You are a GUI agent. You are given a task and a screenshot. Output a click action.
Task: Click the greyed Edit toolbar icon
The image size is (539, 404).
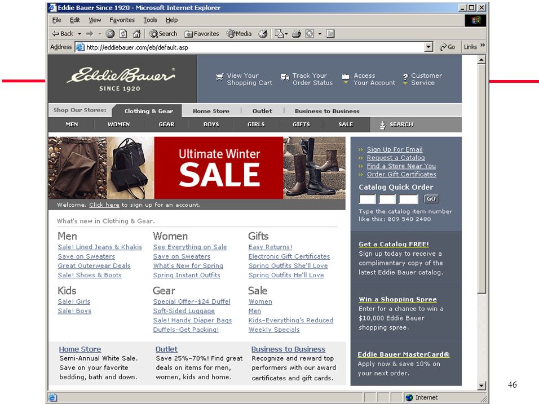310,34
